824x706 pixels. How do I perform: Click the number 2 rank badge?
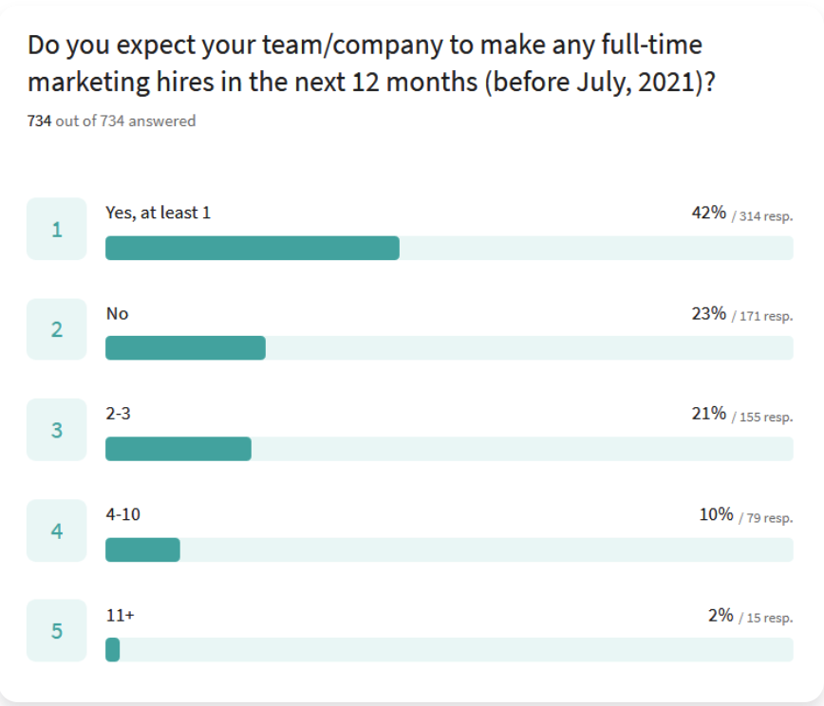(x=57, y=329)
